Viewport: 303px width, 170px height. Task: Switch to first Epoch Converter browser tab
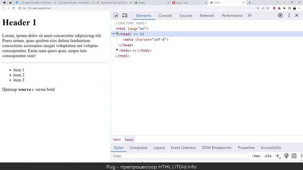tap(38, 3)
